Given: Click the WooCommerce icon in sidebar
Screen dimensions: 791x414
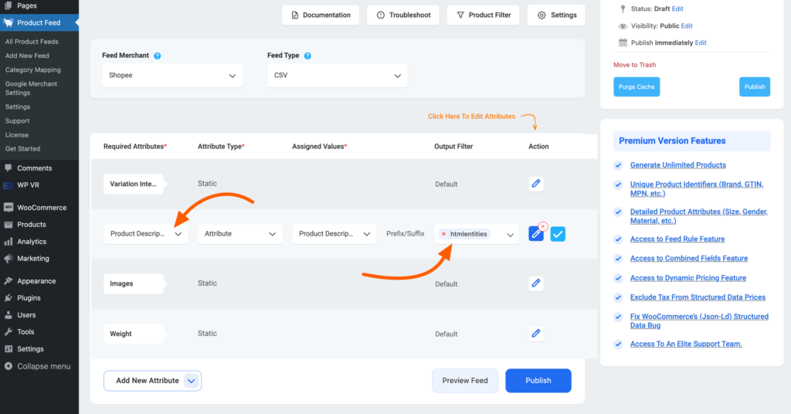Looking at the screenshot, I should coord(8,207).
